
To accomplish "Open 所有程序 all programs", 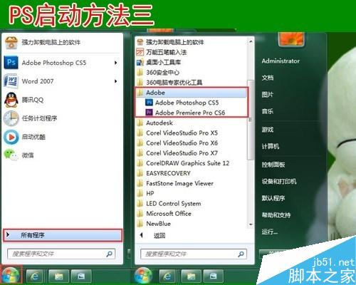I will [x=63, y=235].
